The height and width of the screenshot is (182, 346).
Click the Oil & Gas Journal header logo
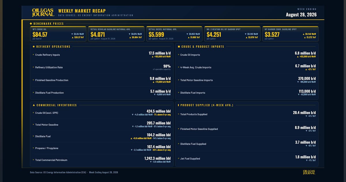click(43, 12)
